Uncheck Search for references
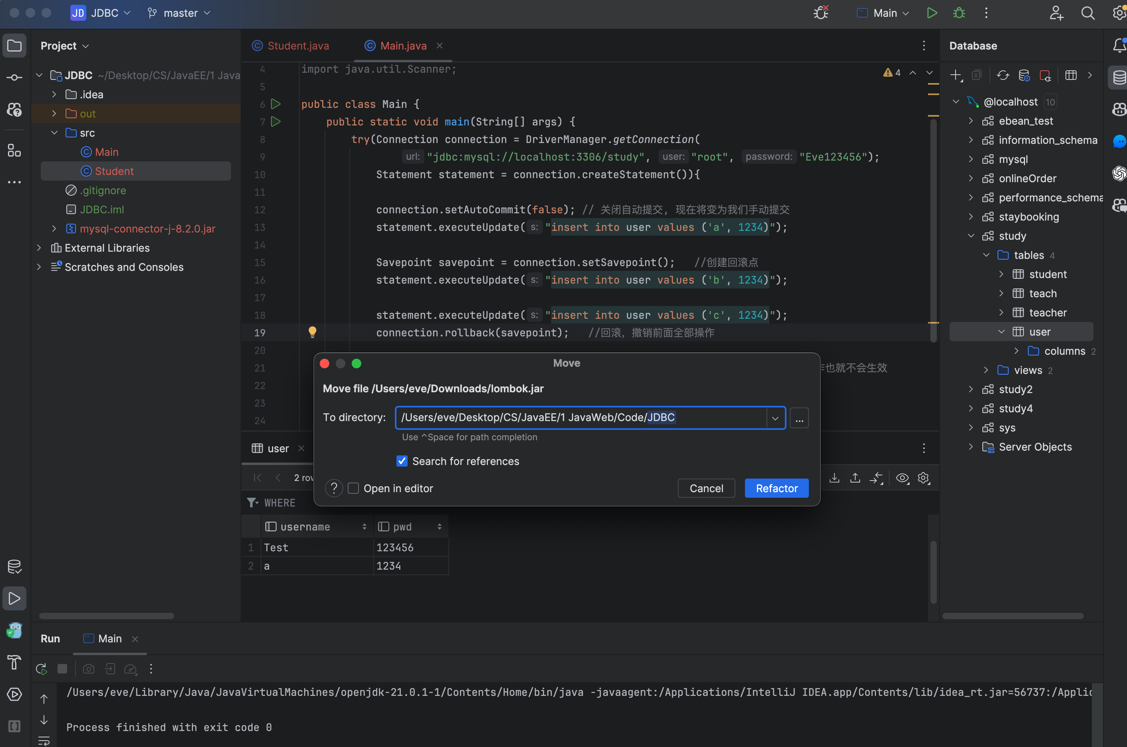The width and height of the screenshot is (1127, 747). pos(402,461)
